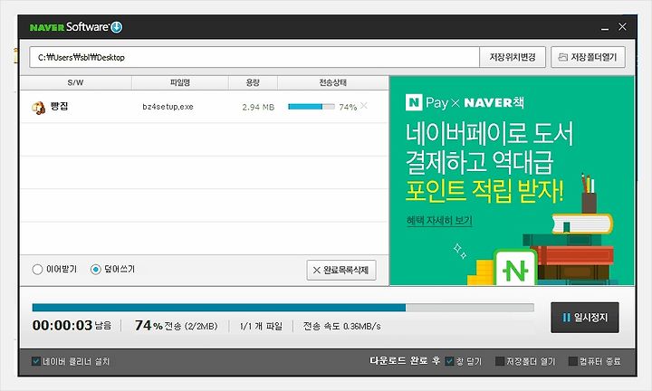Toggle the 창 닫기 checkbox
This screenshot has width=652, height=391.
pyautogui.click(x=449, y=361)
